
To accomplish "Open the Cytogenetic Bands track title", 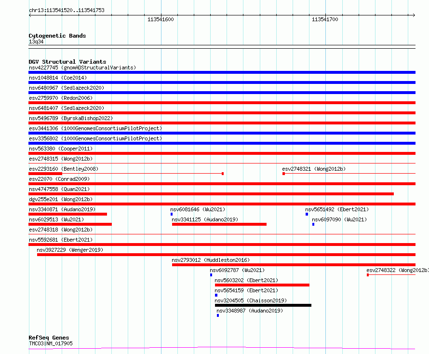I will coord(57,36).
